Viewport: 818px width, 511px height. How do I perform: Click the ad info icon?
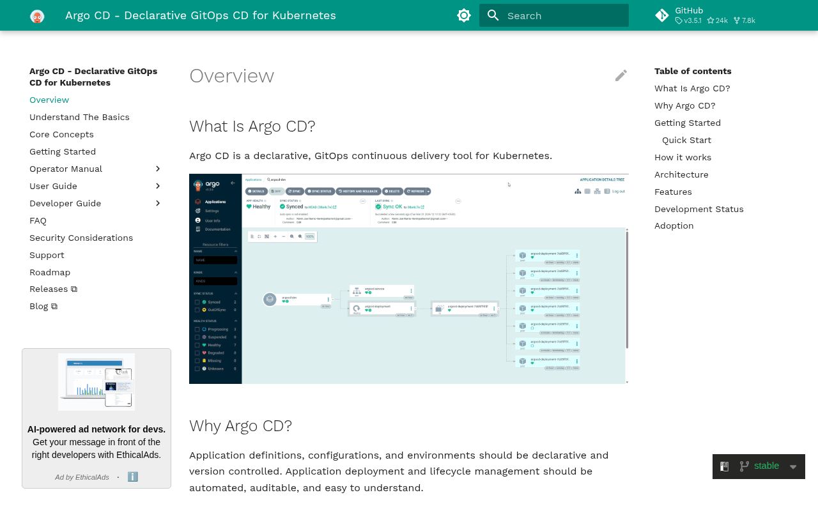(133, 477)
